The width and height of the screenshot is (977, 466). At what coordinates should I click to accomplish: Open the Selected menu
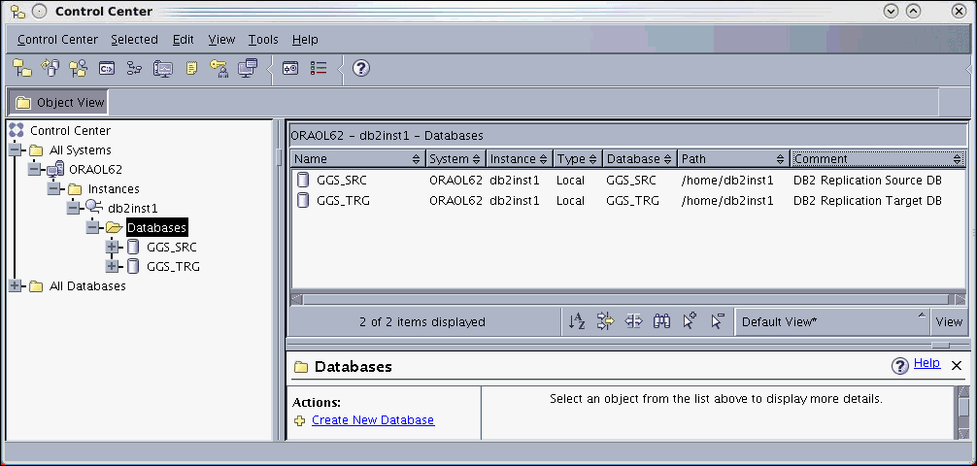[135, 39]
